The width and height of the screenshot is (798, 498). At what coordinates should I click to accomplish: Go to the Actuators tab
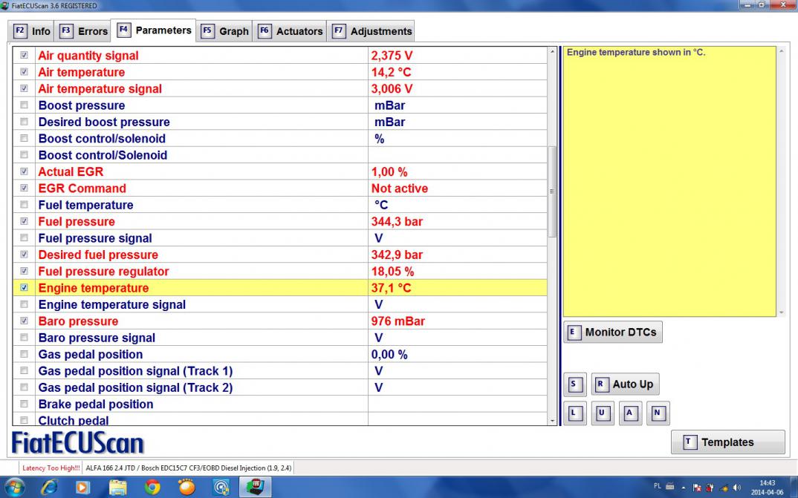[291, 31]
